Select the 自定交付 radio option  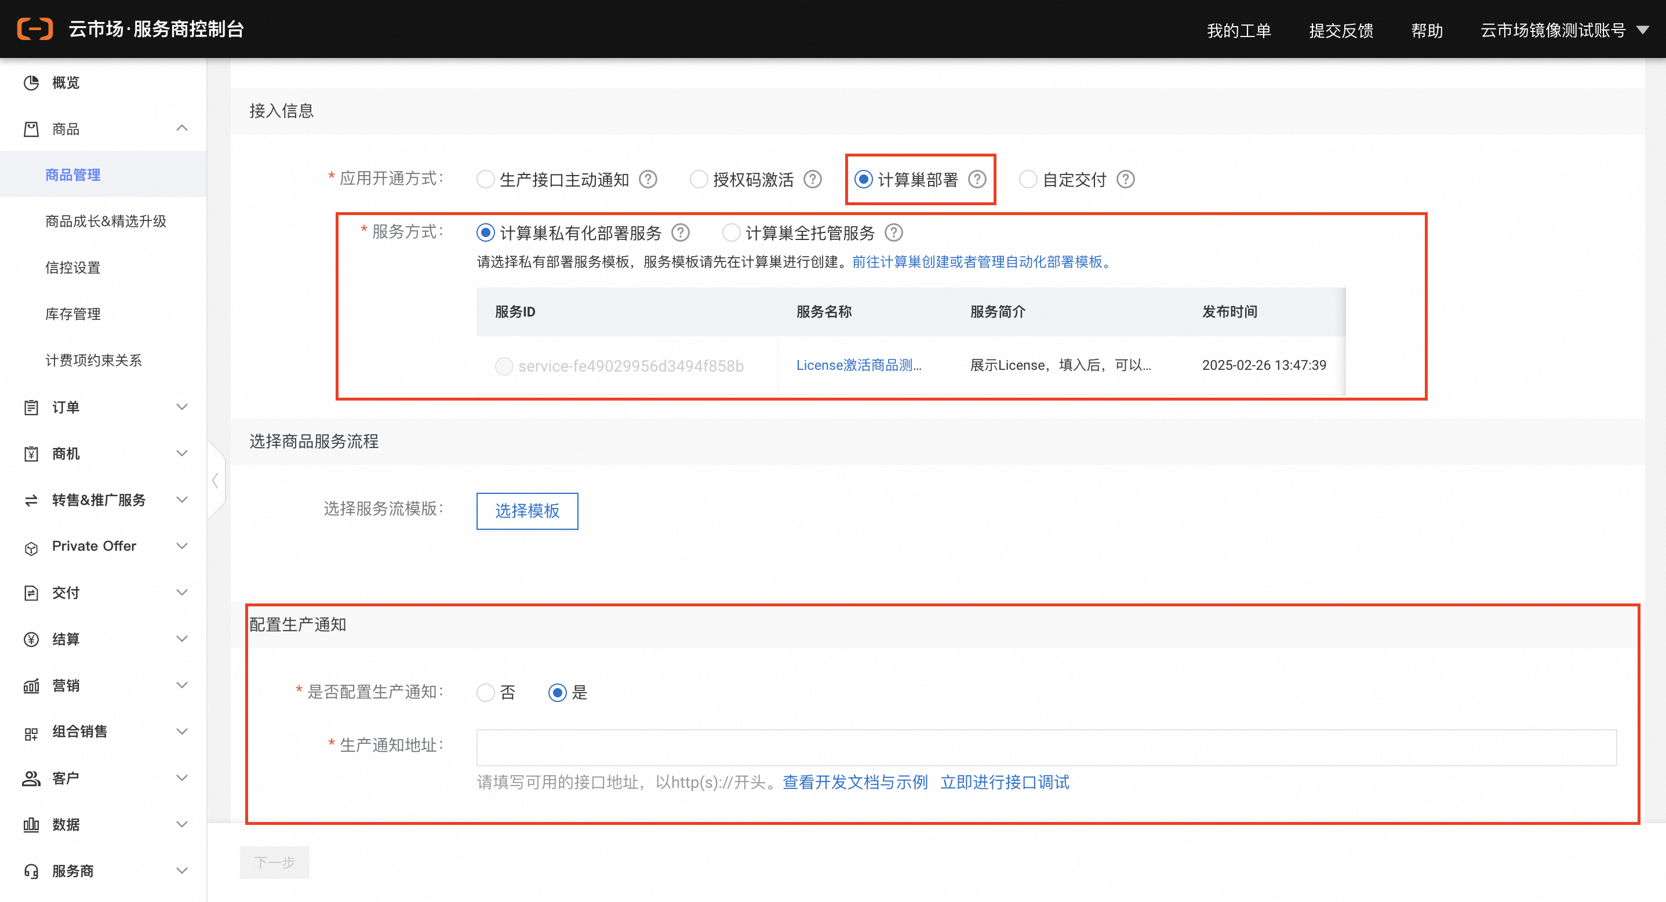click(1028, 179)
